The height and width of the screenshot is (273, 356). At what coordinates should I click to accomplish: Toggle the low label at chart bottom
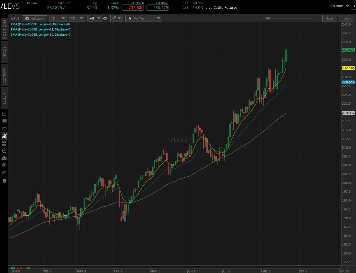point(27,268)
